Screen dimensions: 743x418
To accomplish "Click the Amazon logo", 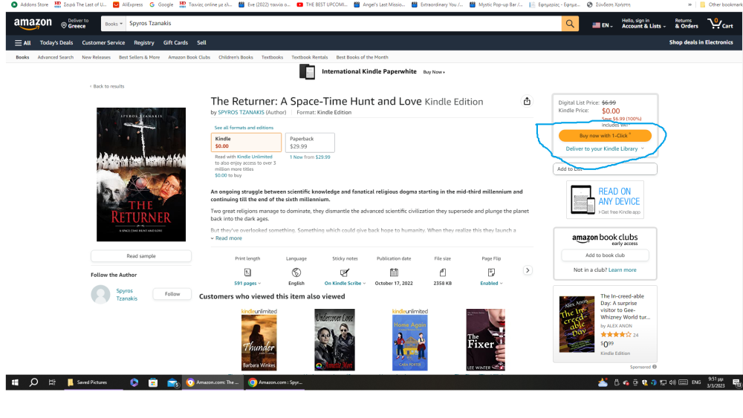I will click(x=33, y=23).
